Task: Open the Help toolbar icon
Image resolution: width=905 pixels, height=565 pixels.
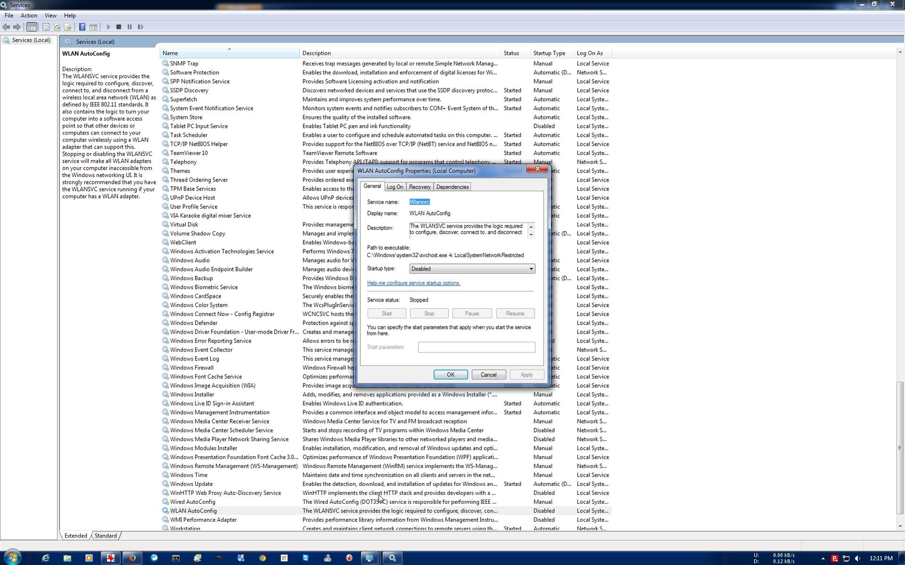Action: [82, 27]
